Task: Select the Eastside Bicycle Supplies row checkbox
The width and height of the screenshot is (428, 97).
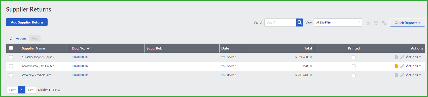Action: tap(11, 57)
